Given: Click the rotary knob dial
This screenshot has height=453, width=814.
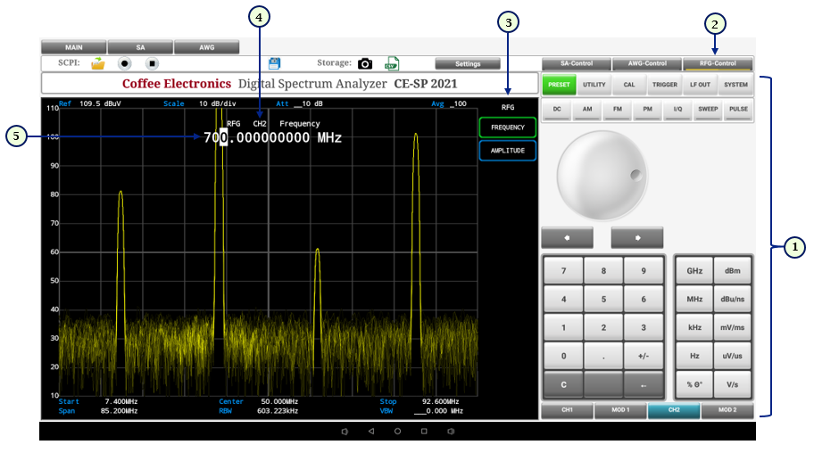Looking at the screenshot, I should (601, 176).
